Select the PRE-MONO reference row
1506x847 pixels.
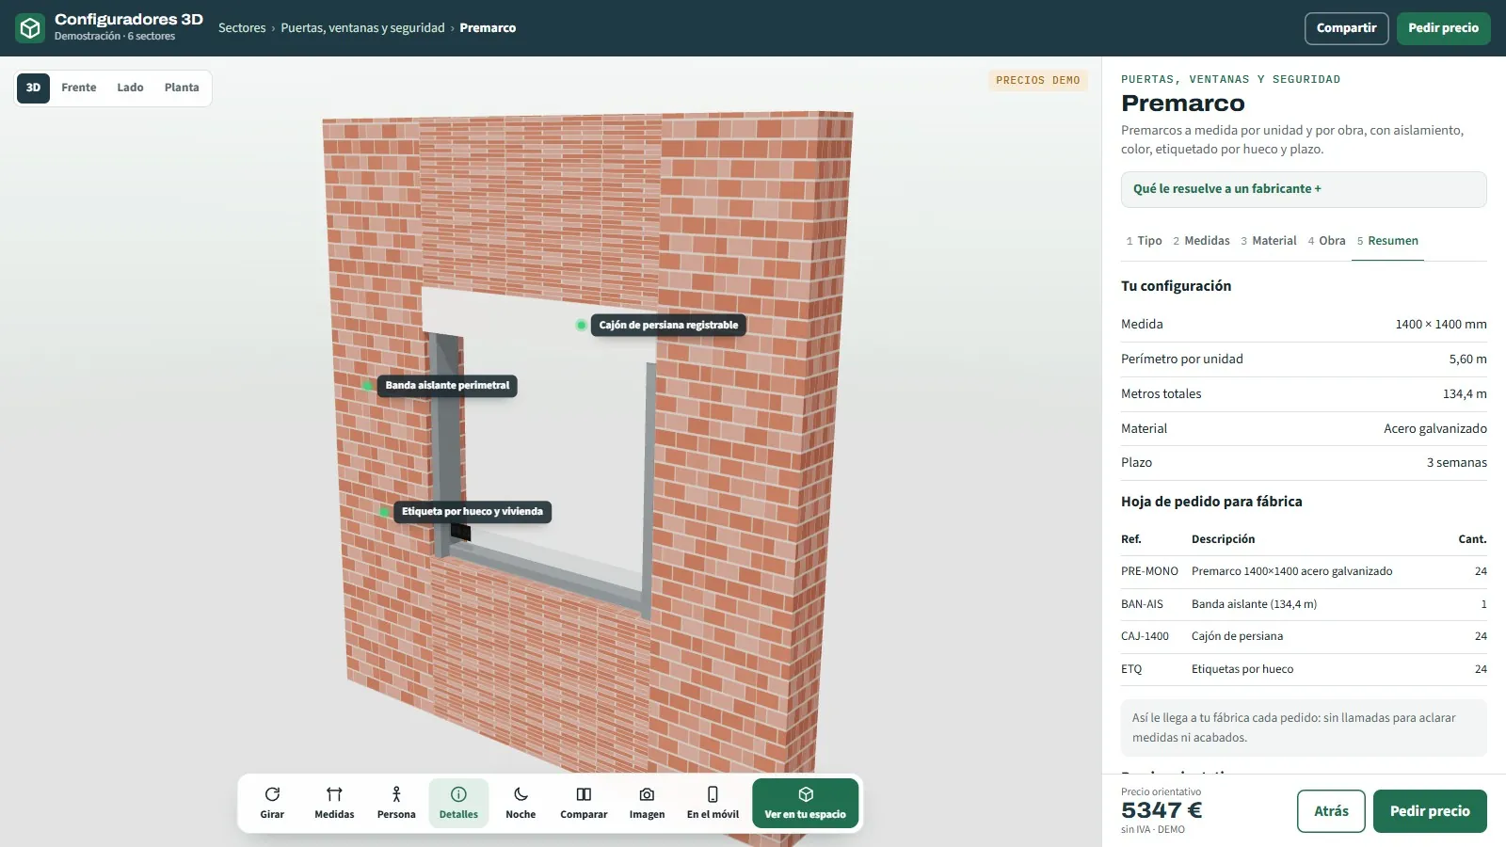1304,572
